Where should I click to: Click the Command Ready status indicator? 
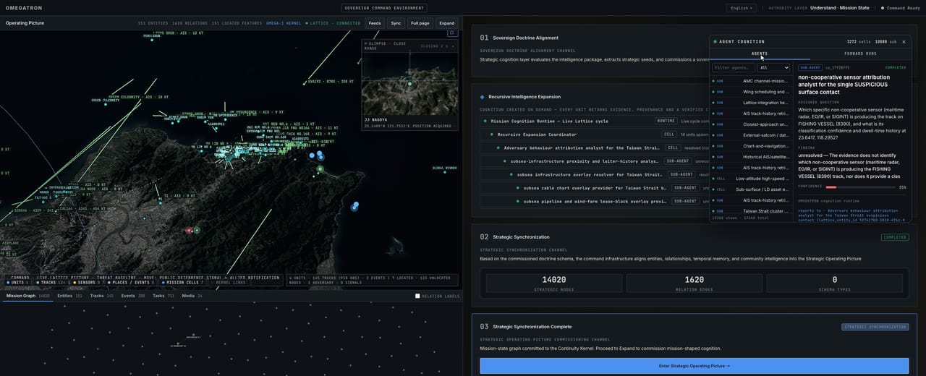pyautogui.click(x=901, y=8)
